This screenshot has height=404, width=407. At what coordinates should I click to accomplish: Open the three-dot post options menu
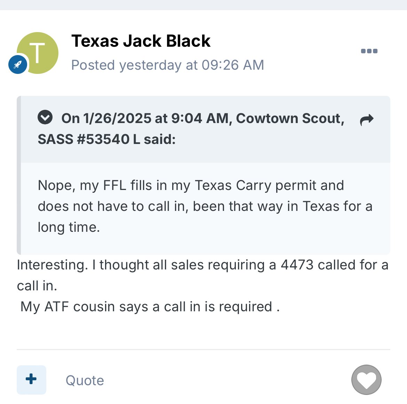pos(369,51)
